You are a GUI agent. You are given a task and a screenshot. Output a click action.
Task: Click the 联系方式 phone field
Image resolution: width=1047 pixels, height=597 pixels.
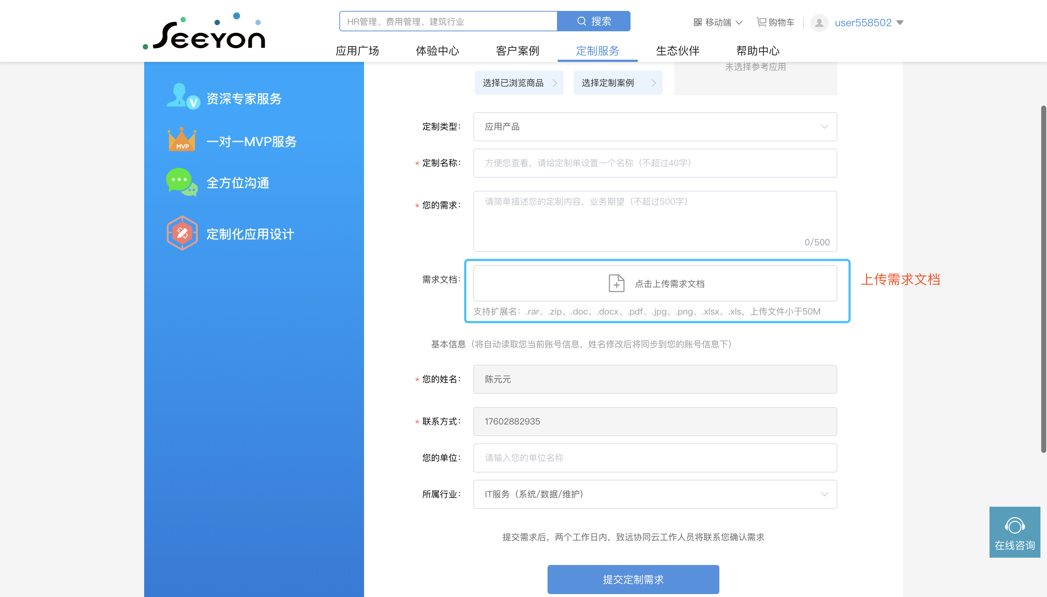pyautogui.click(x=655, y=422)
